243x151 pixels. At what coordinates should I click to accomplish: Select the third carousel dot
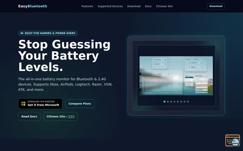[x=171, y=101]
